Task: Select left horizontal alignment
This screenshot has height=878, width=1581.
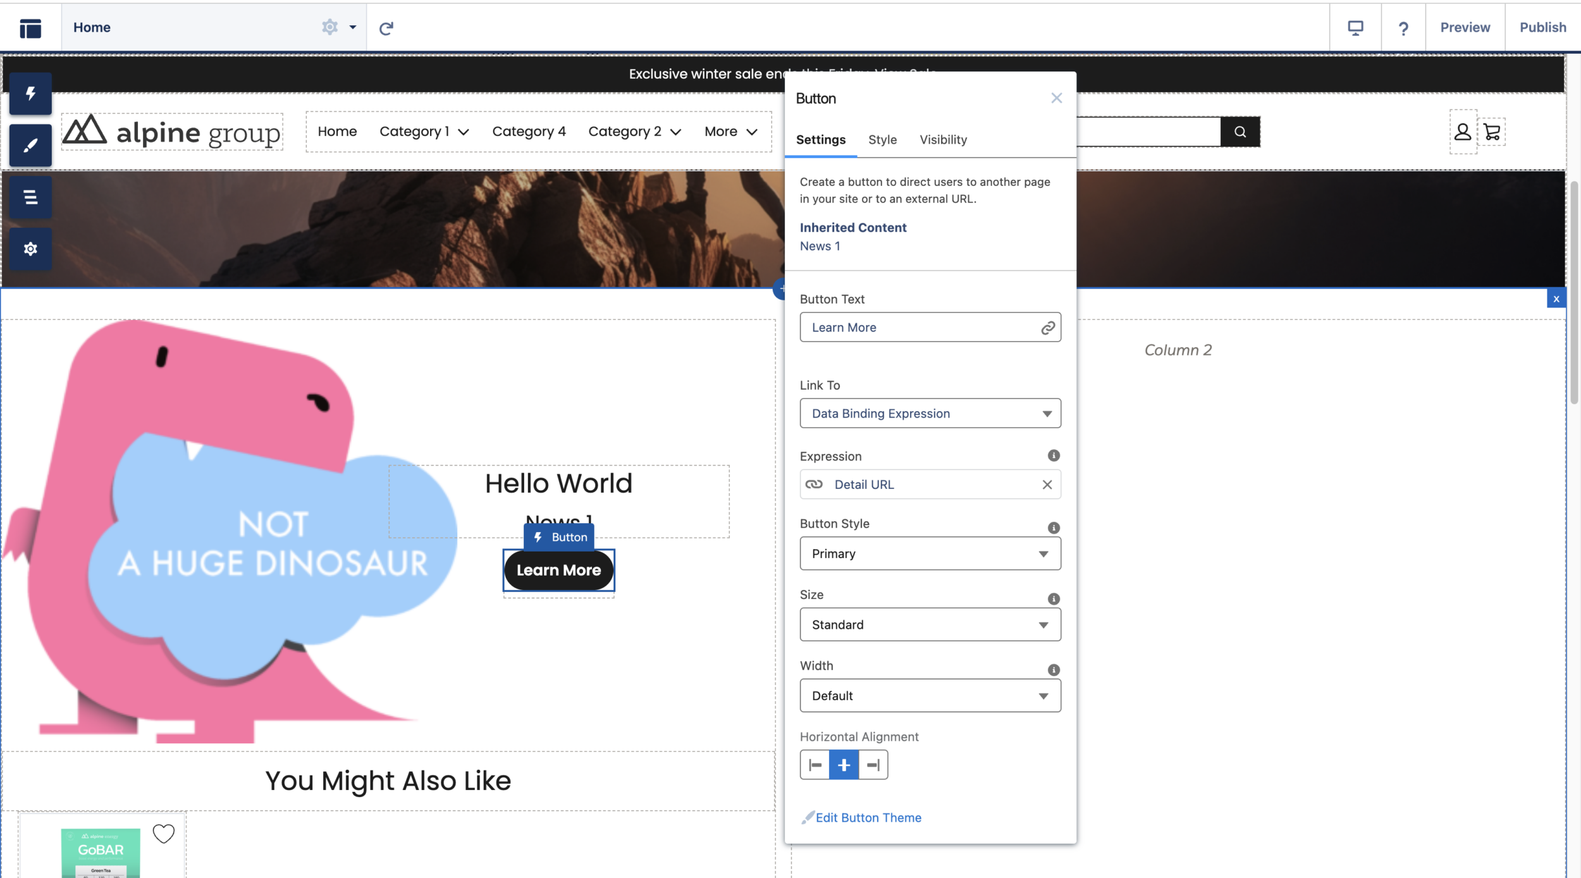Action: (815, 765)
